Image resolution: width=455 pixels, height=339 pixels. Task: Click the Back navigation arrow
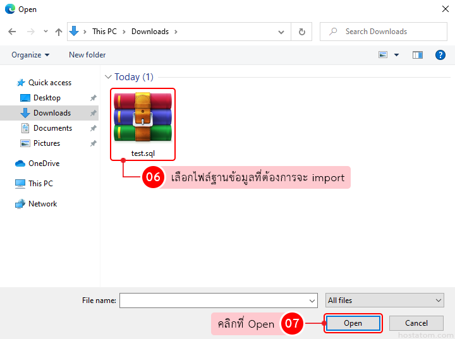tap(12, 32)
